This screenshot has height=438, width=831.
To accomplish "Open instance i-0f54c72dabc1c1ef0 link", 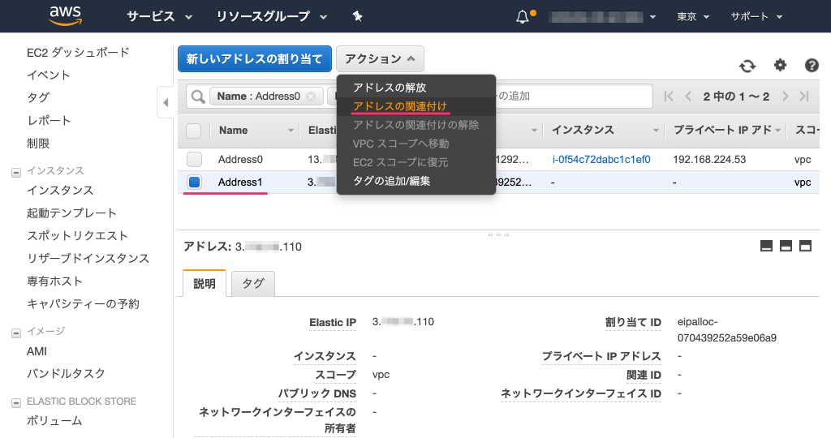I will pos(601,160).
